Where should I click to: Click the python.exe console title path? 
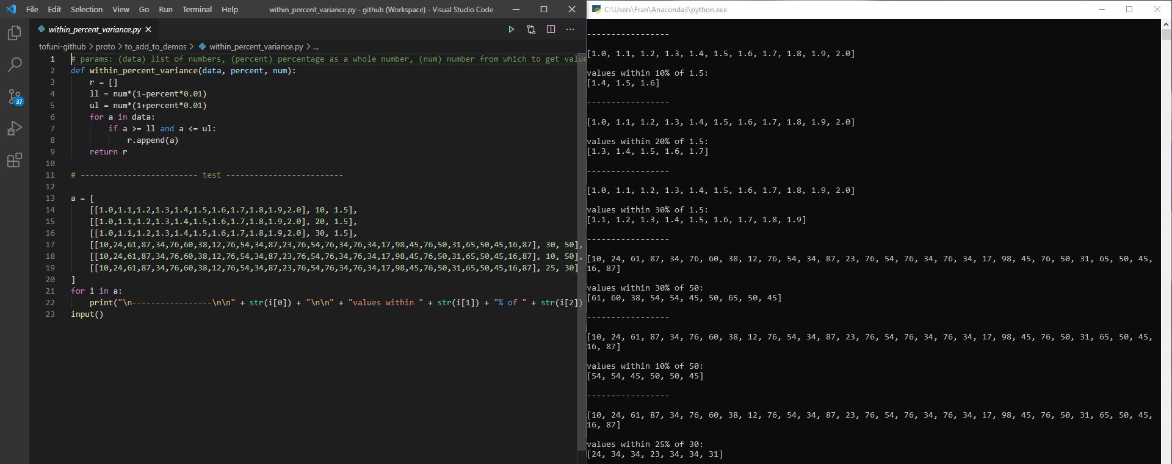tap(666, 9)
